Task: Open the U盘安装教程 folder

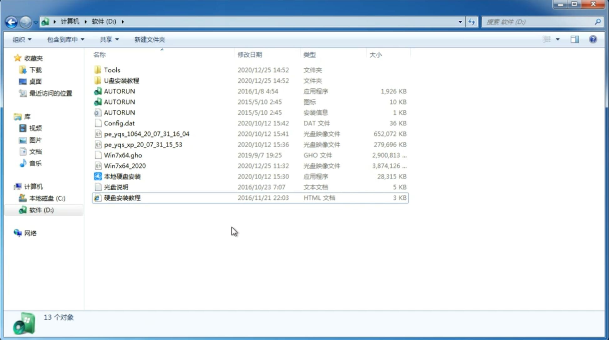Action: click(121, 80)
